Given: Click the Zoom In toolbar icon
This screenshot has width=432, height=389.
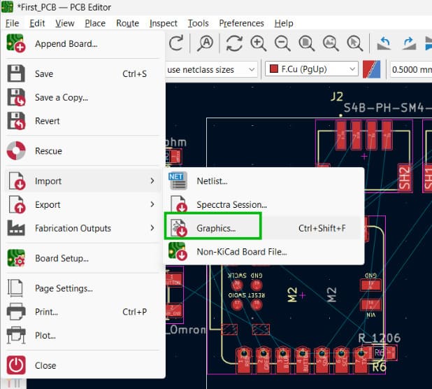Looking at the screenshot, I should tap(258, 43).
